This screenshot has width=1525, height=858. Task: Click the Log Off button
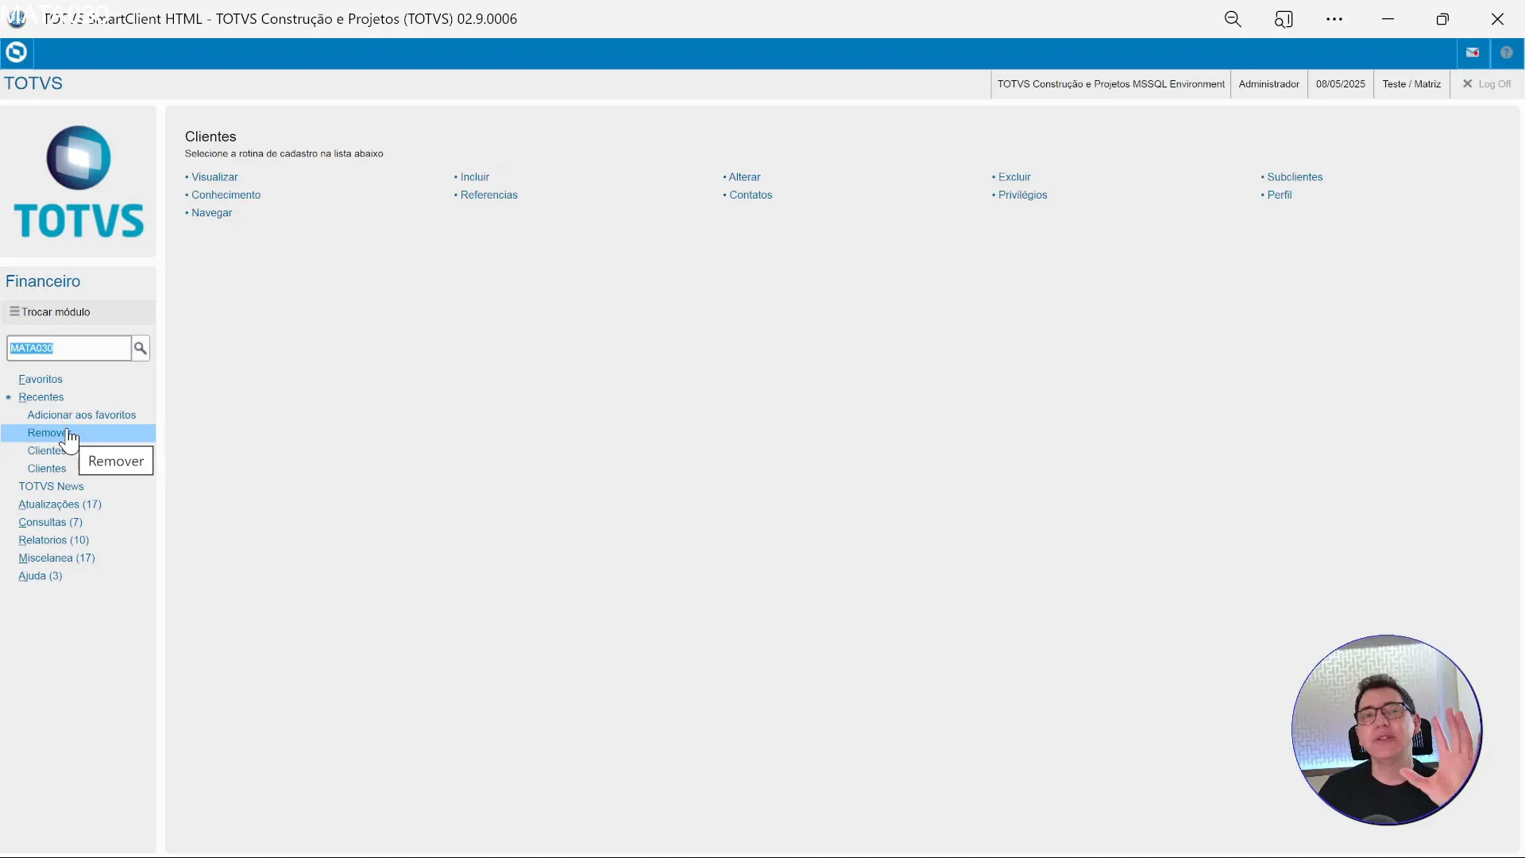point(1487,84)
